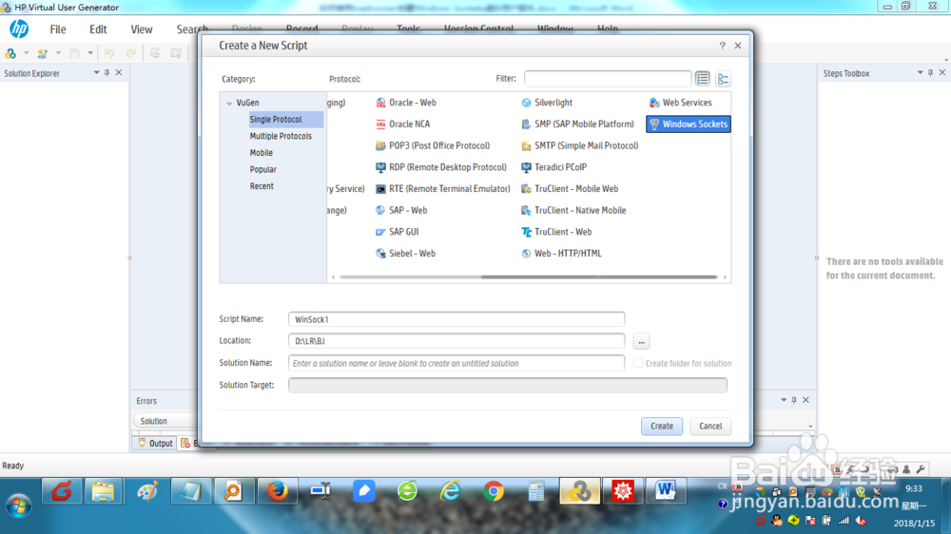Choose RDP (Remote Desktop Protocol)
This screenshot has height=534, width=951.
pyautogui.click(x=441, y=166)
